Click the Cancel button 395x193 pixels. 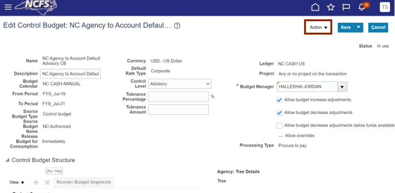tap(378, 28)
